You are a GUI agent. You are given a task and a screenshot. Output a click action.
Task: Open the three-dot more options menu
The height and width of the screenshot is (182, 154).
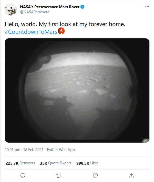[x=147, y=7]
